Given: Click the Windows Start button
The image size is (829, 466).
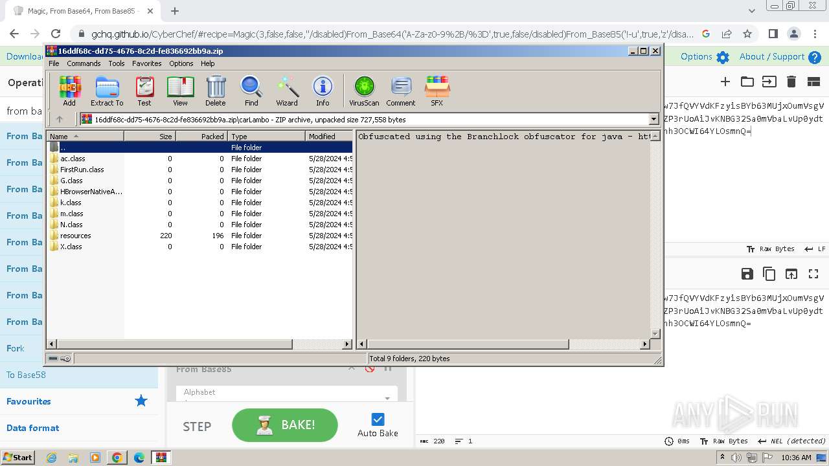Looking at the screenshot, I should 18,458.
